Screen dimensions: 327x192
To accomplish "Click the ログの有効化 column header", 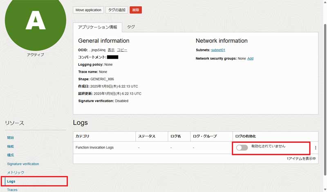I will (275, 137).
